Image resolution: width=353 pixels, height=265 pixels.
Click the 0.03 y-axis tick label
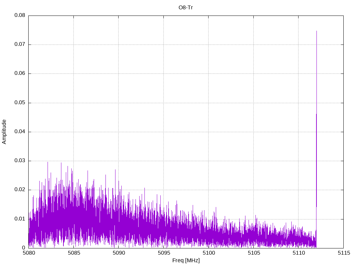point(19,161)
